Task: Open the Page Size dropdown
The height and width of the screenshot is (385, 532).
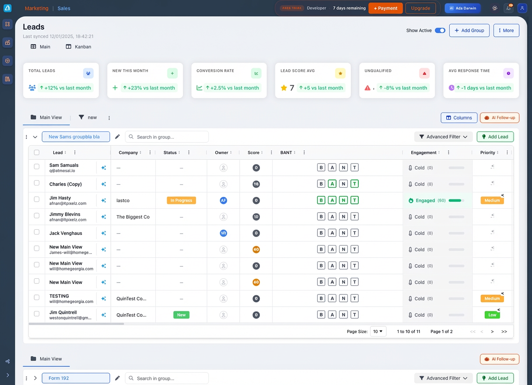Action: 378,332
